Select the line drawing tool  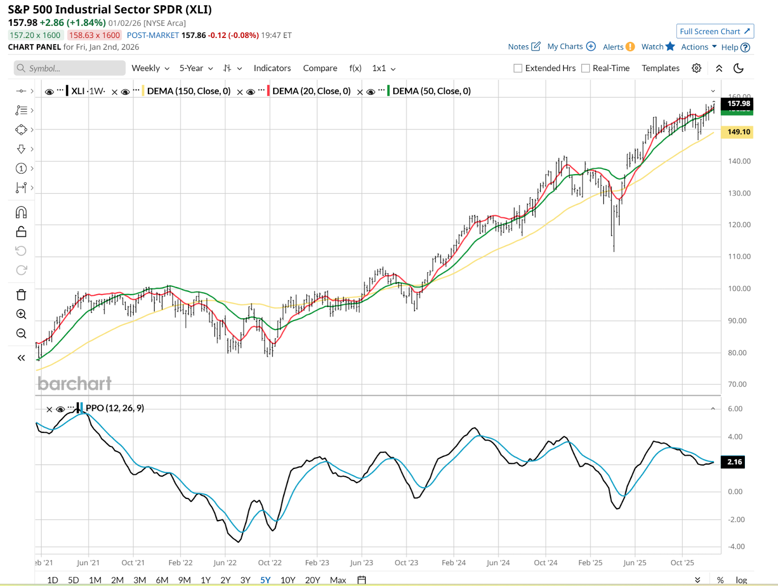21,91
